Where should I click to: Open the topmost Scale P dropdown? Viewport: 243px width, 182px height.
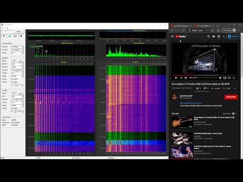[x=17, y=47]
